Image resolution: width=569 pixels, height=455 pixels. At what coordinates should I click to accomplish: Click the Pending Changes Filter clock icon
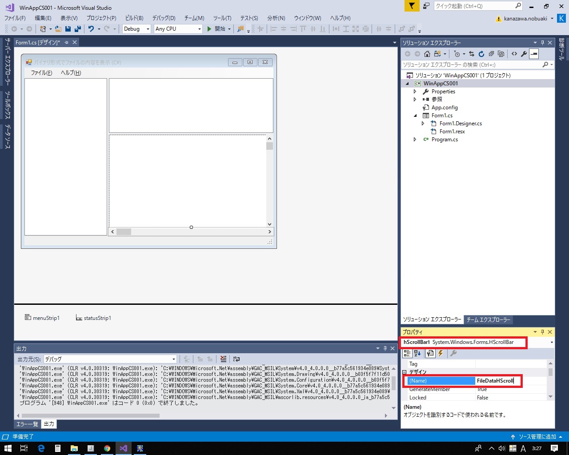tap(457, 54)
